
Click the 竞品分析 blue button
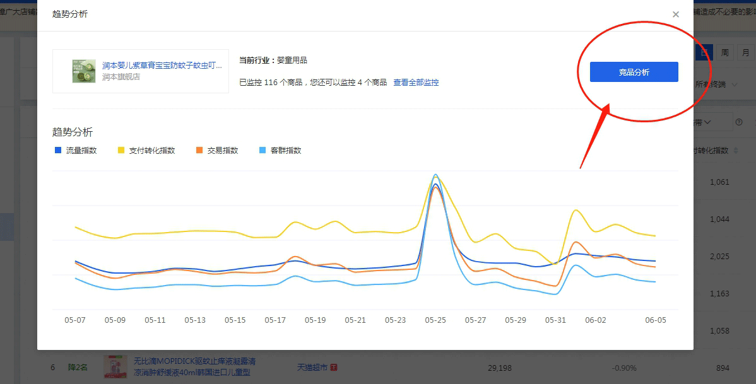(x=634, y=72)
